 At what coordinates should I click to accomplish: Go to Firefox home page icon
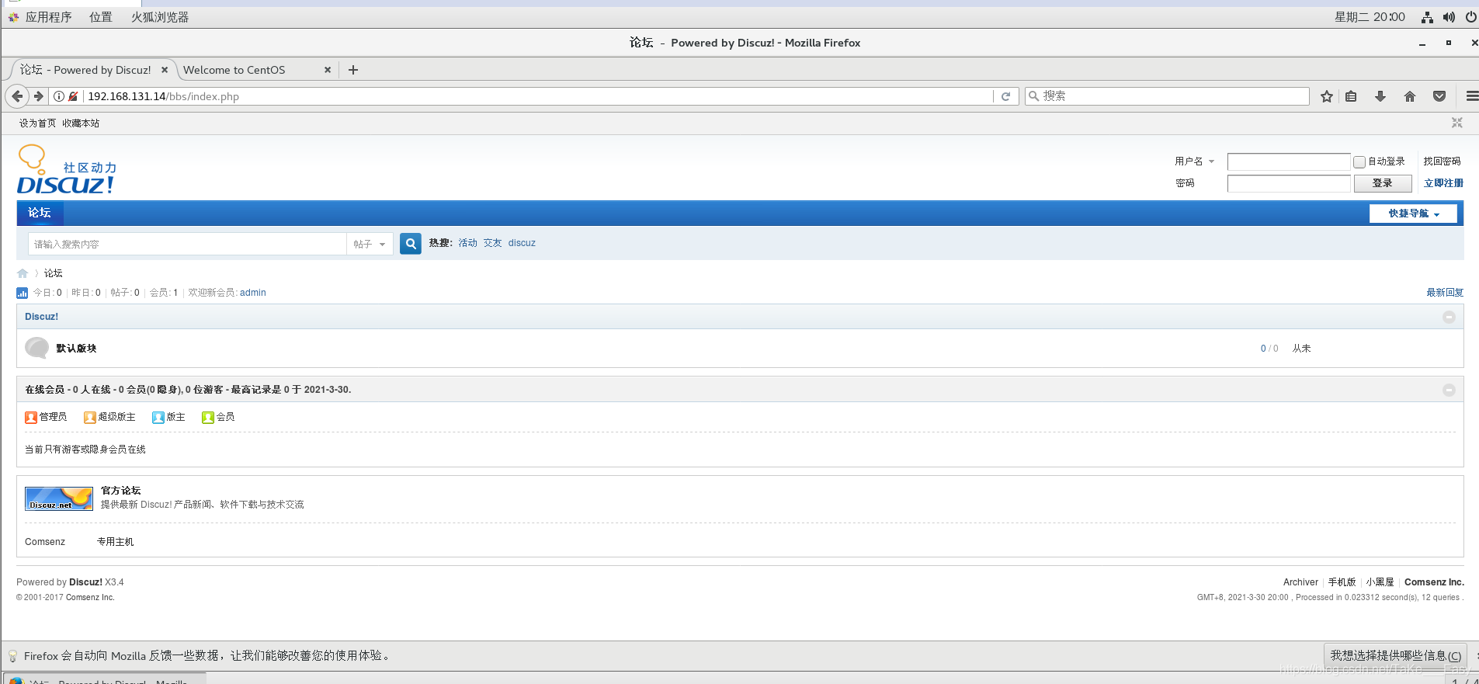[1410, 96]
